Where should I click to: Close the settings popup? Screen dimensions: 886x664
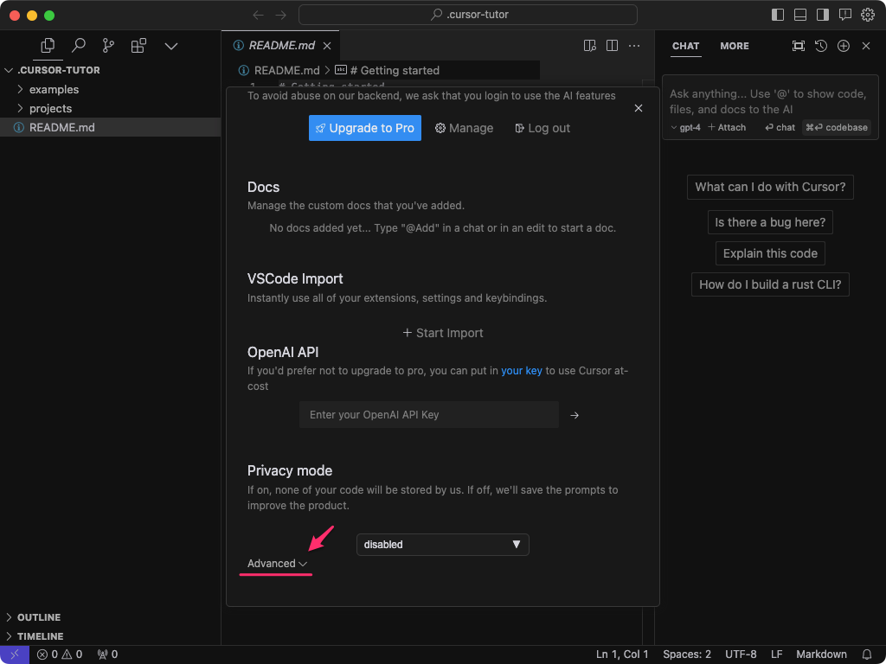(639, 108)
